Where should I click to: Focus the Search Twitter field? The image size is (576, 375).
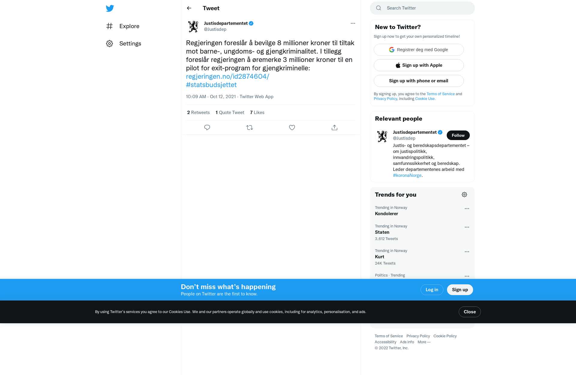tap(422, 8)
